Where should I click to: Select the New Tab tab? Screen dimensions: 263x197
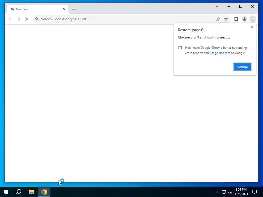coord(37,9)
